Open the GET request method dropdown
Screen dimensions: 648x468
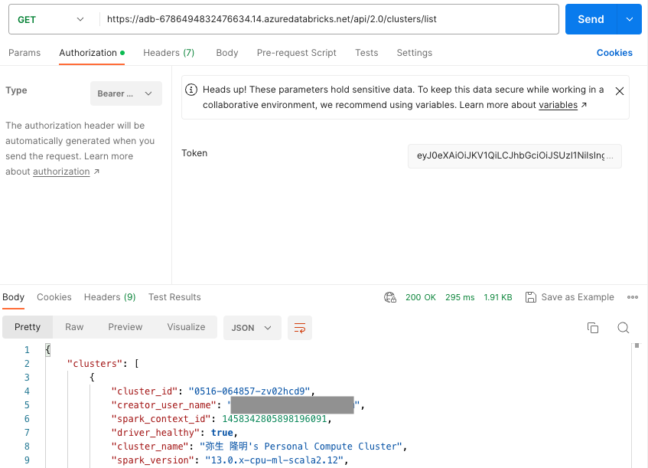(x=52, y=18)
